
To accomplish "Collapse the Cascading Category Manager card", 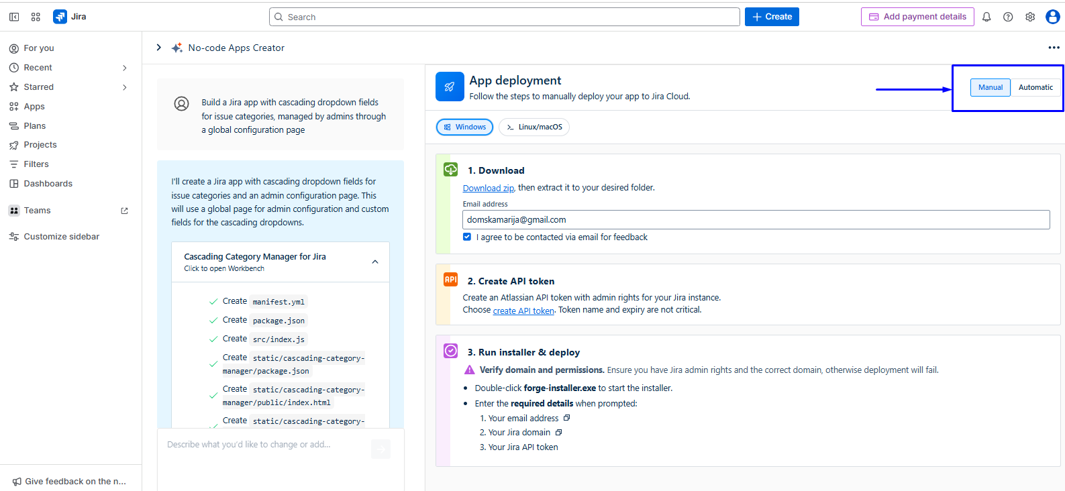I will tap(375, 262).
